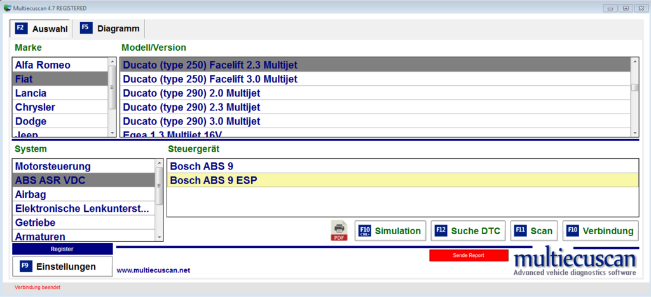Click the F11 key badge on Scan

tap(520, 231)
